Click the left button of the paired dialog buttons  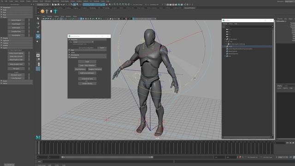click(80, 69)
